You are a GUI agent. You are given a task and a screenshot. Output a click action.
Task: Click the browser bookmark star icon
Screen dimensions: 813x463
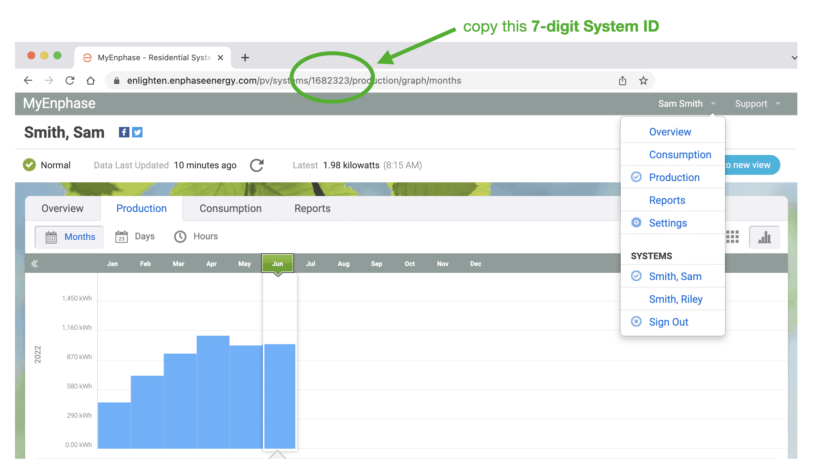pyautogui.click(x=643, y=80)
